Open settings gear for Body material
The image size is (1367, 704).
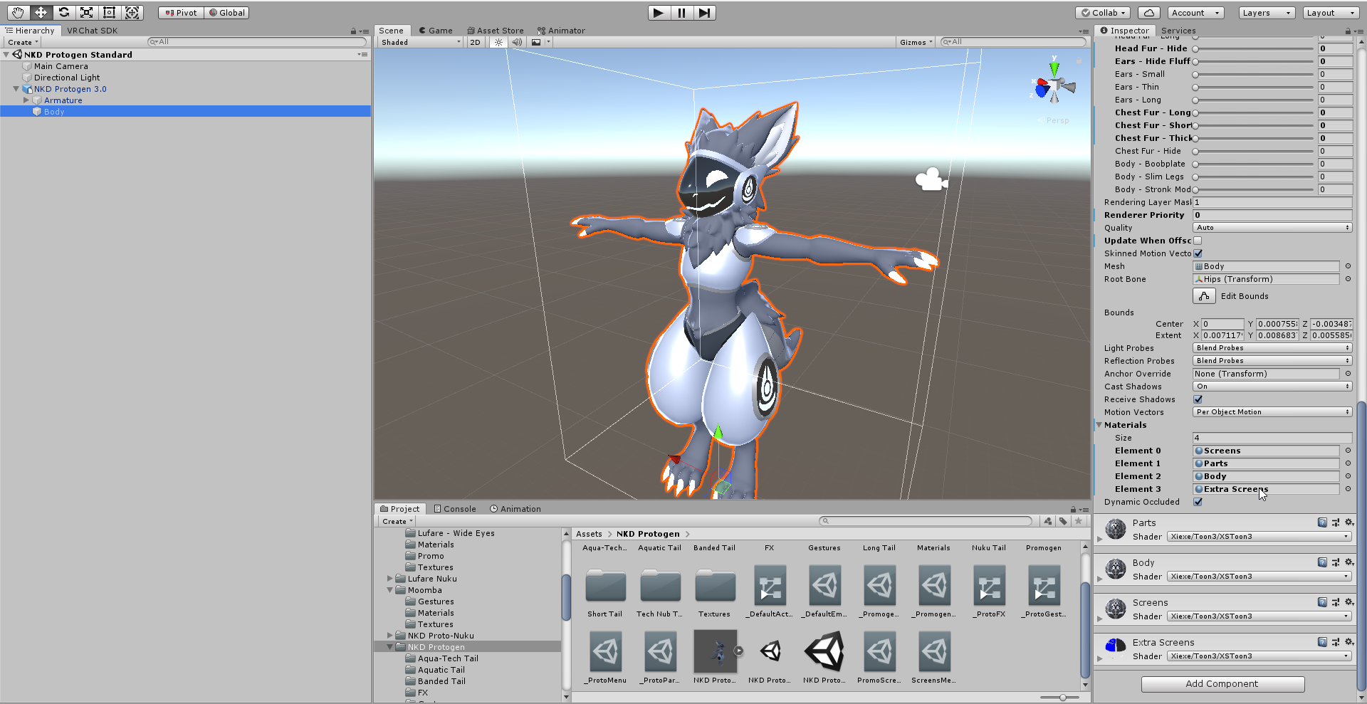click(x=1348, y=562)
